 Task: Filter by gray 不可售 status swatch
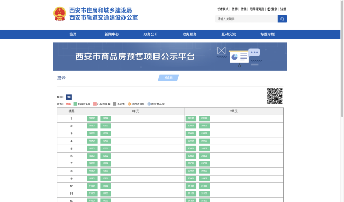point(114,104)
